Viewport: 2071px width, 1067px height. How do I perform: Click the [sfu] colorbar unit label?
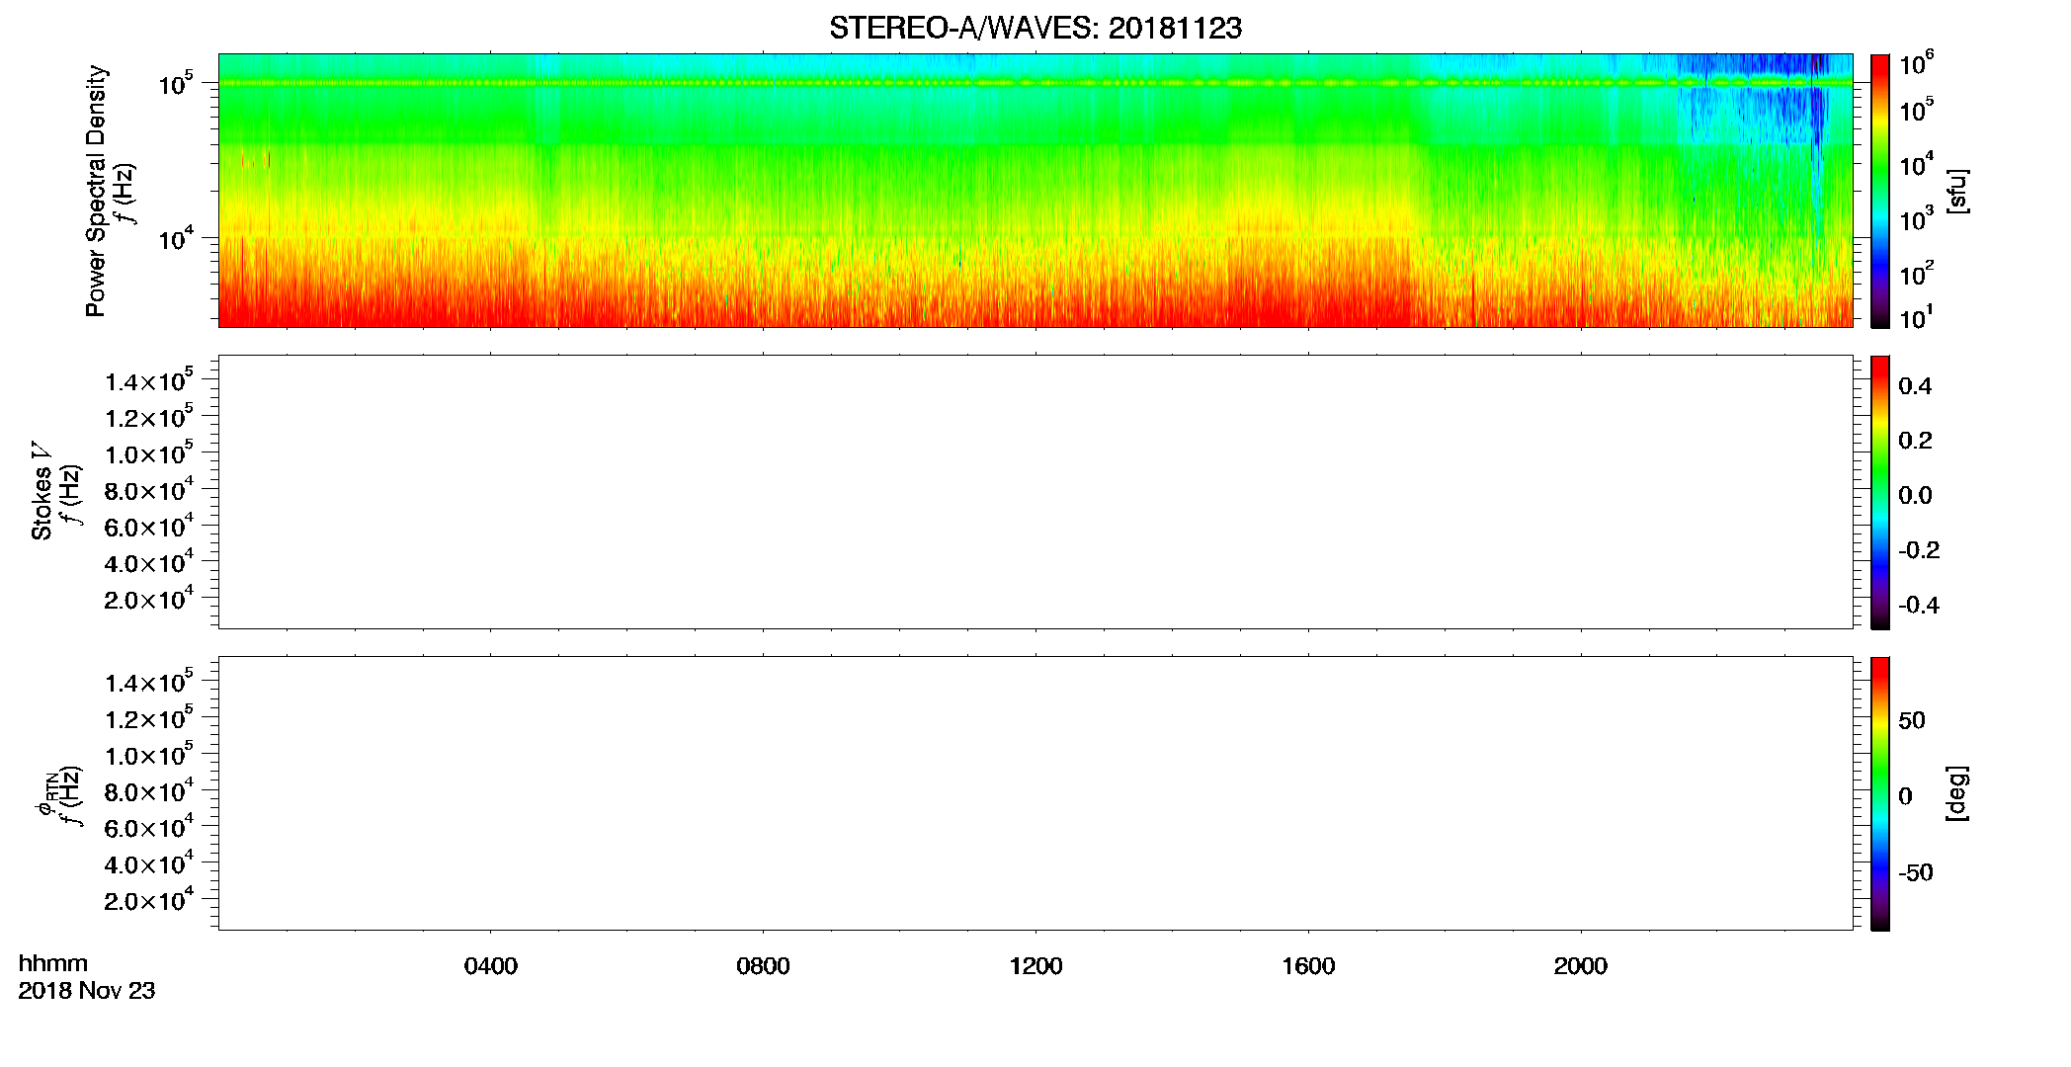pos(1957,191)
